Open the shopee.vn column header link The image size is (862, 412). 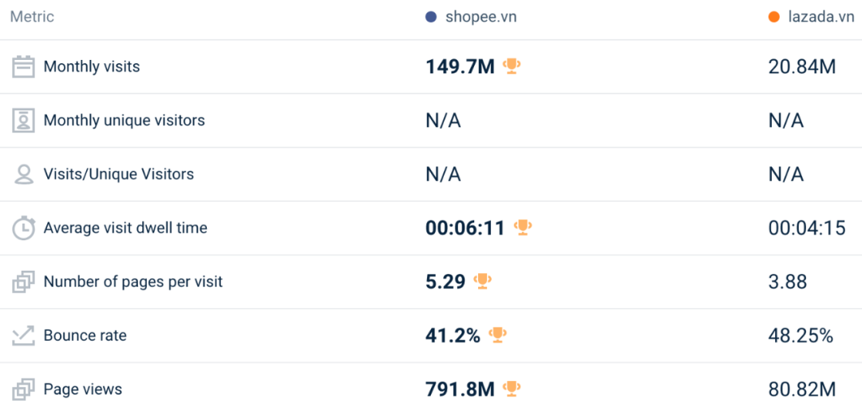tap(480, 17)
